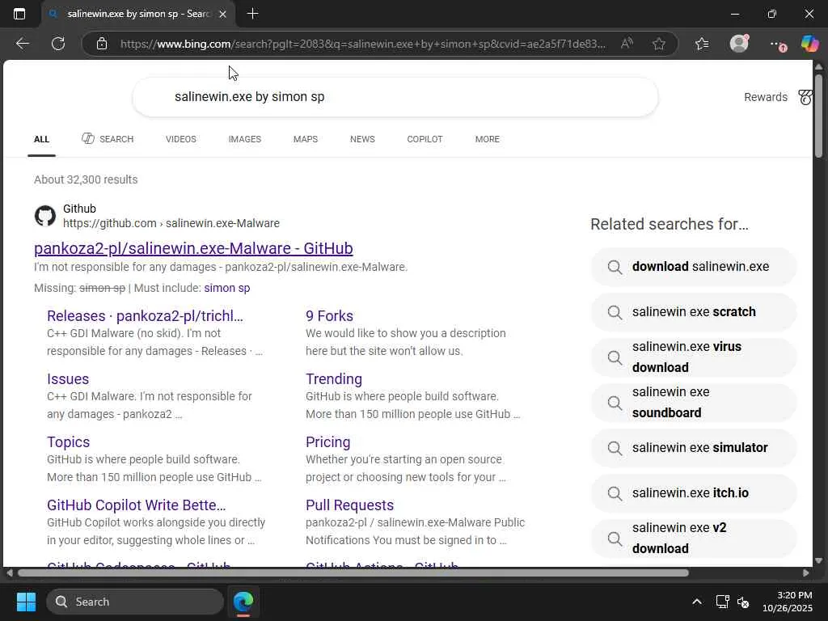The height and width of the screenshot is (621, 828).
Task: Go back to the previous page
Action: tap(22, 44)
